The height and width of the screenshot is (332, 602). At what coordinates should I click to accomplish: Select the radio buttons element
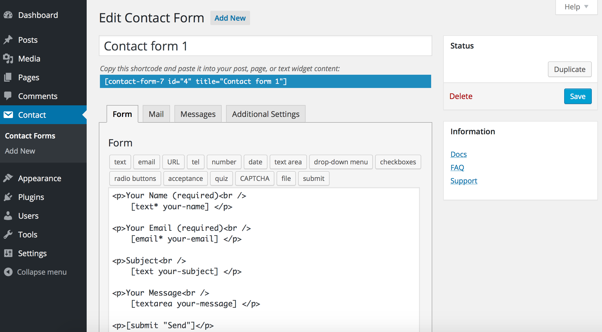[135, 178]
